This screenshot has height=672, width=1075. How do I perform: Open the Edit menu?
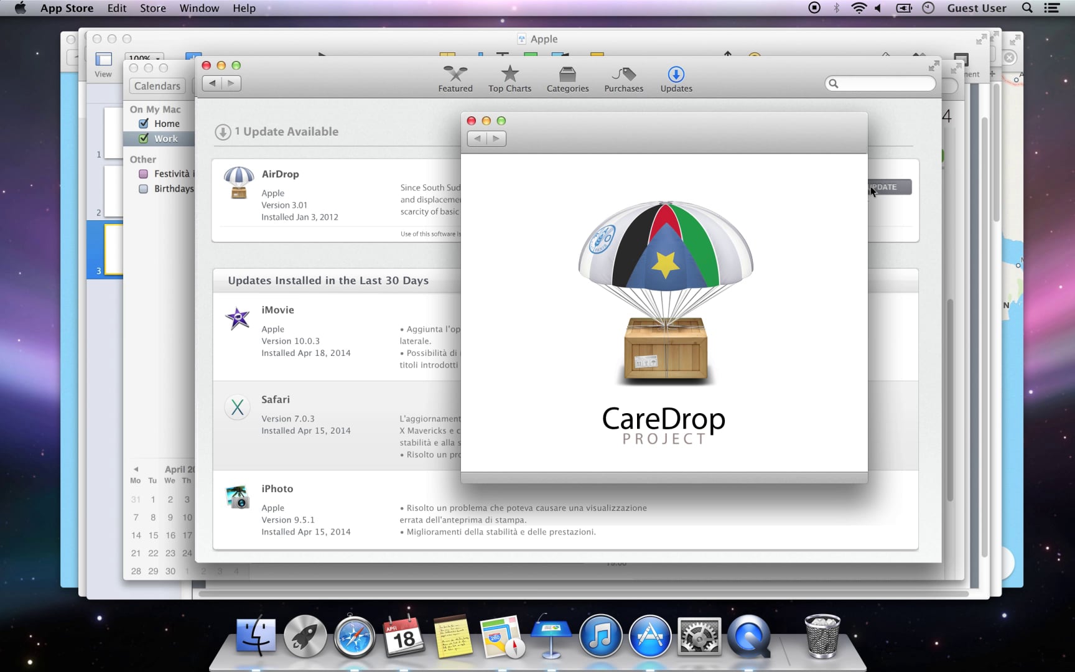[116, 8]
